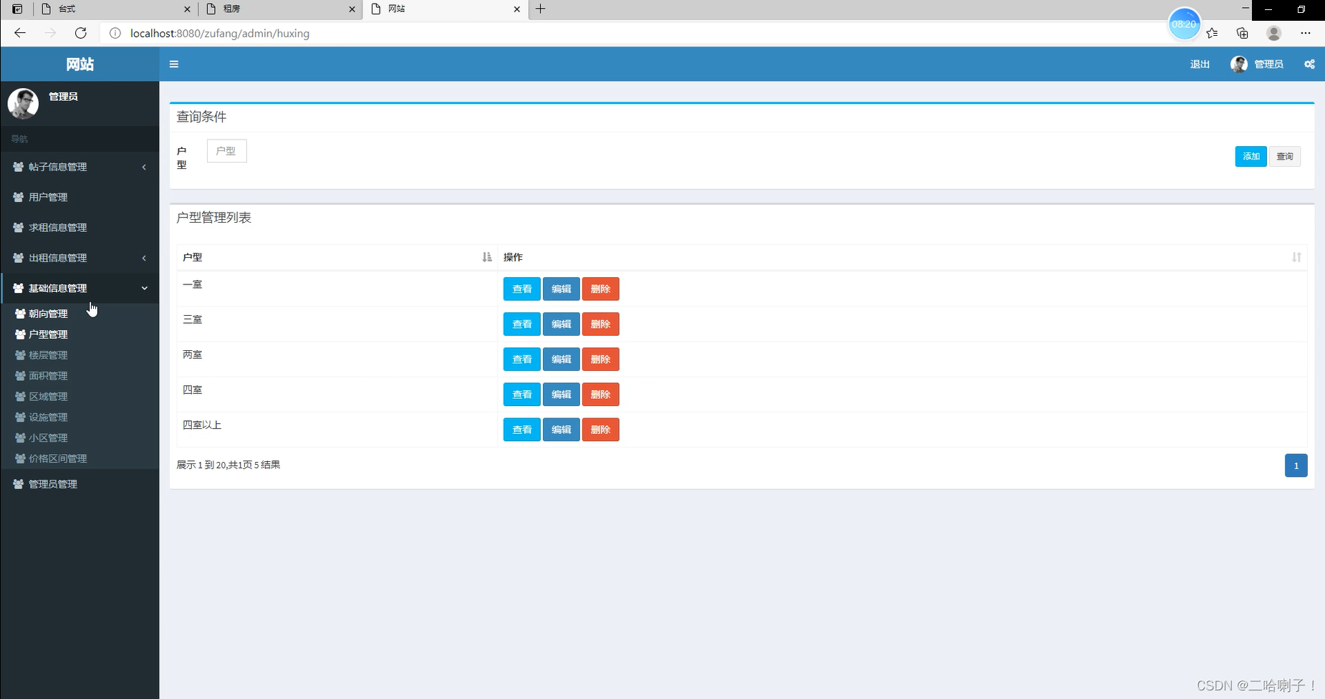Viewport: 1325px width, 699px height.
Task: Select 设施管理 submenu item
Action: [79, 418]
